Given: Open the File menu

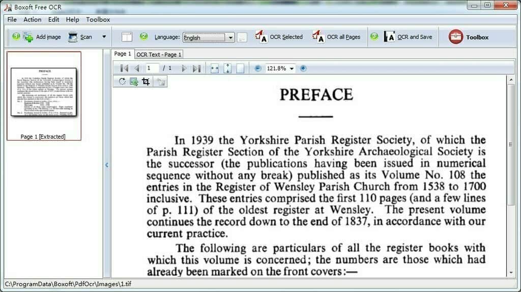Looking at the screenshot, I should 12,20.
